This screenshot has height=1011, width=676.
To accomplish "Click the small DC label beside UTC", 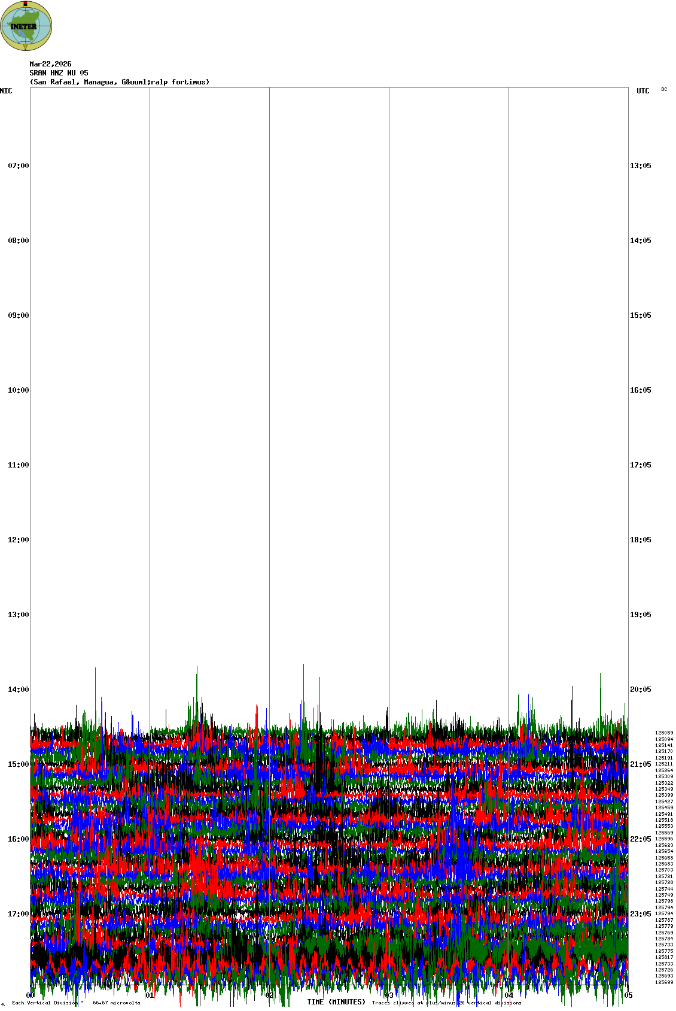I will tap(664, 89).
